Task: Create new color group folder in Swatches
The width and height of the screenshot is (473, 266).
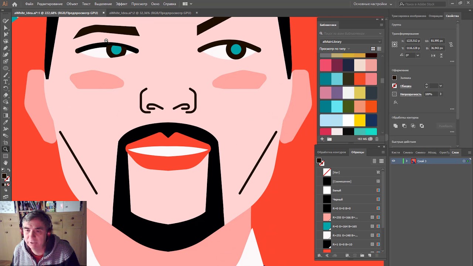Action: (x=362, y=255)
